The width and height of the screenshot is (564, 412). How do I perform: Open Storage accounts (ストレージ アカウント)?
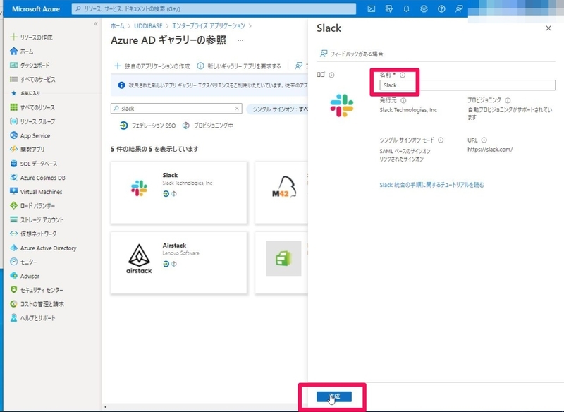(x=37, y=219)
